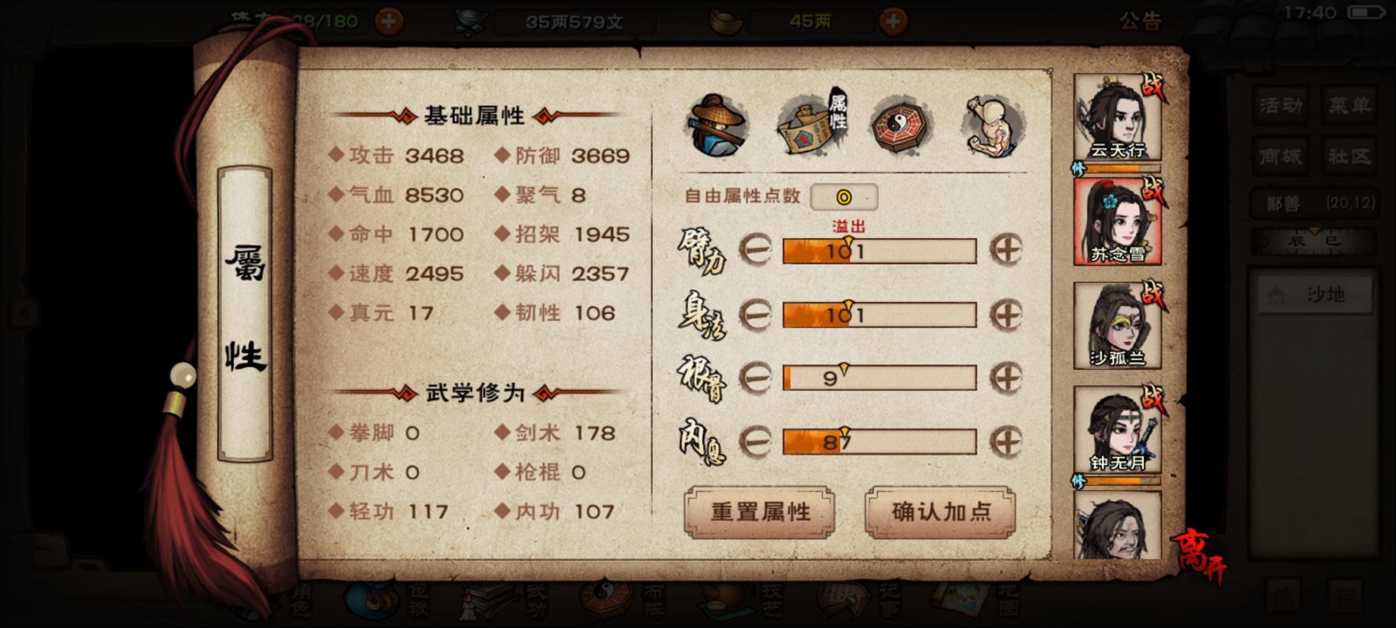Decrease 根骨 with the minus button

[x=755, y=378]
